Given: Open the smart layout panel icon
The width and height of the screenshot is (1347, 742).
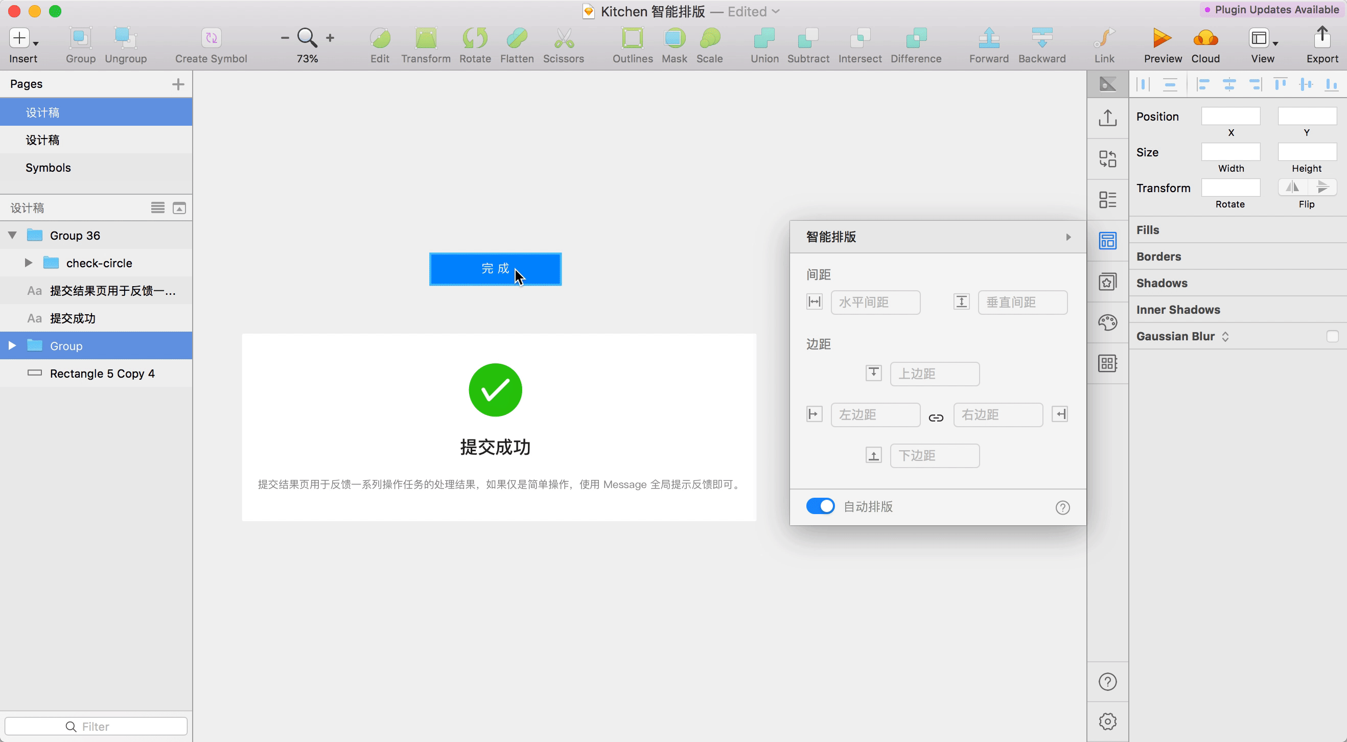Looking at the screenshot, I should 1107,241.
